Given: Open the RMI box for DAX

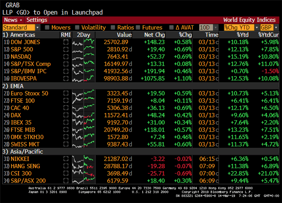Looking at the screenshot, I should click(66, 115).
